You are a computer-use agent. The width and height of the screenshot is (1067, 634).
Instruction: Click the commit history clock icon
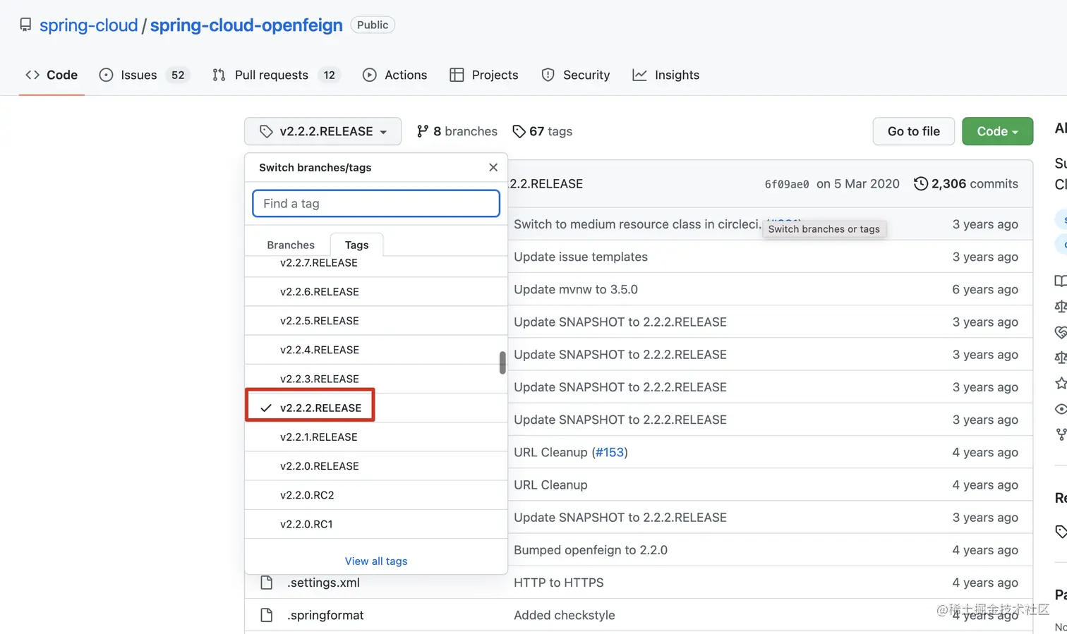pos(920,184)
